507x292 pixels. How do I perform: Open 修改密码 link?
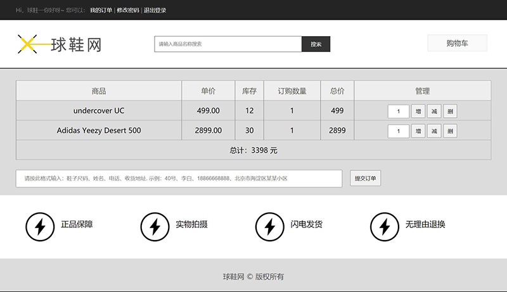click(127, 10)
